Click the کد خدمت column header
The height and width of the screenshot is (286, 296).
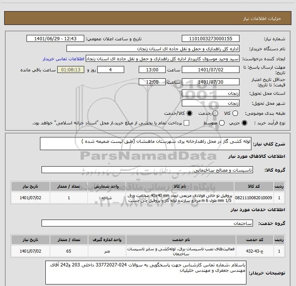click(254, 240)
